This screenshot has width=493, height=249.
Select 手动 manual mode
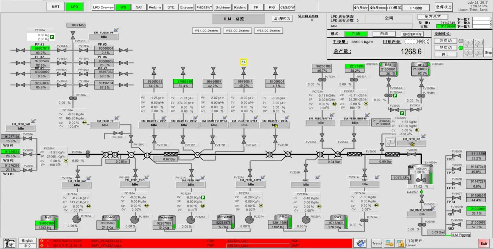pyautogui.click(x=356, y=34)
